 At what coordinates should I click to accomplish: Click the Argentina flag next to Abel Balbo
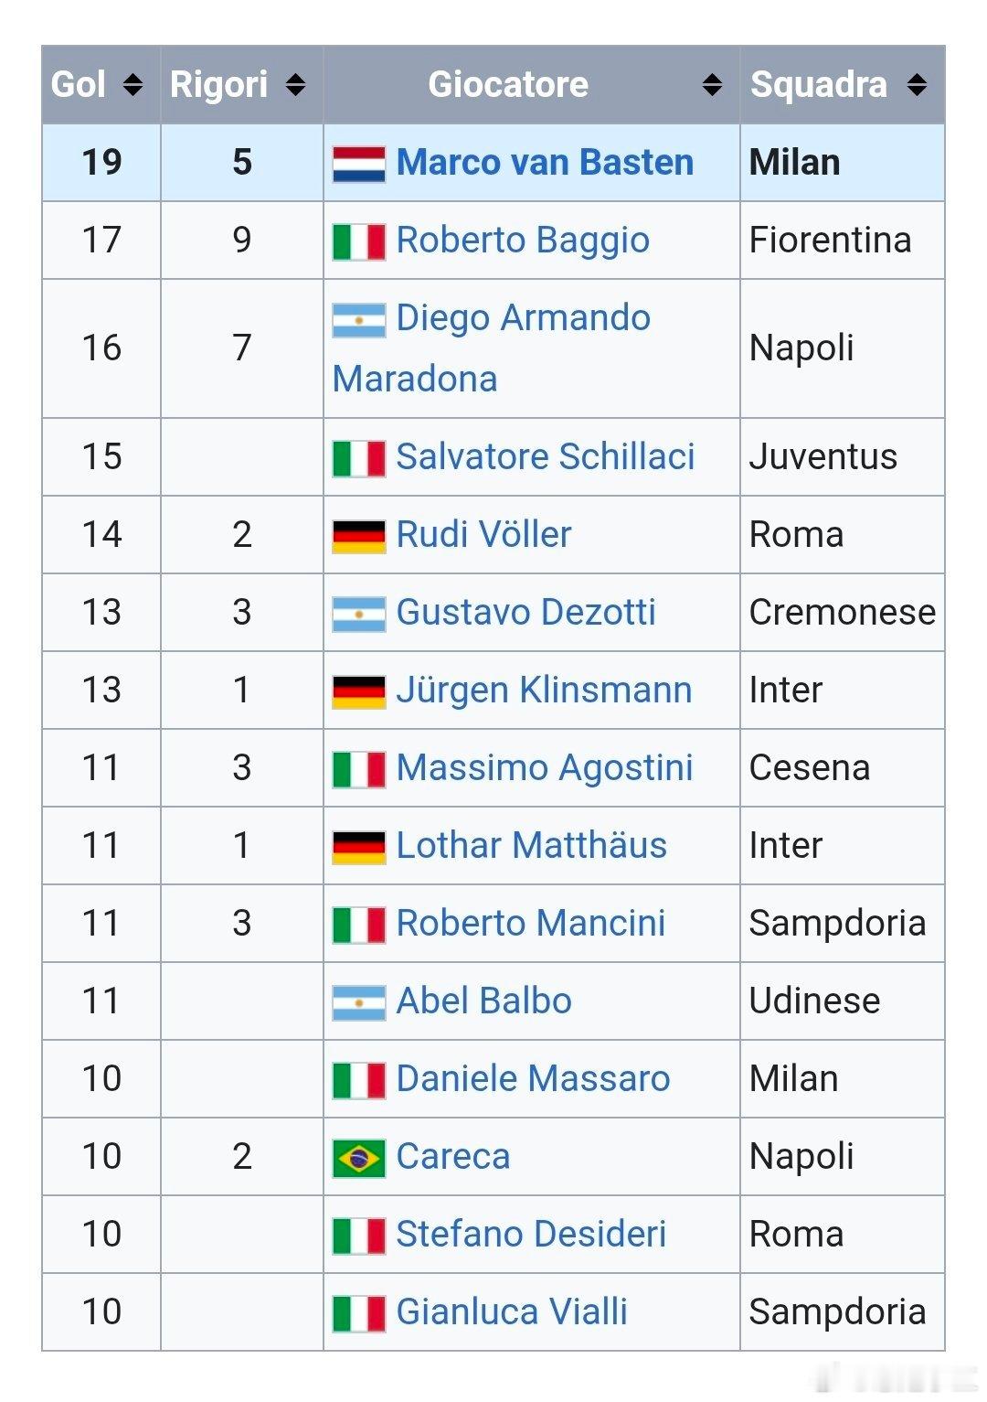point(358,1003)
